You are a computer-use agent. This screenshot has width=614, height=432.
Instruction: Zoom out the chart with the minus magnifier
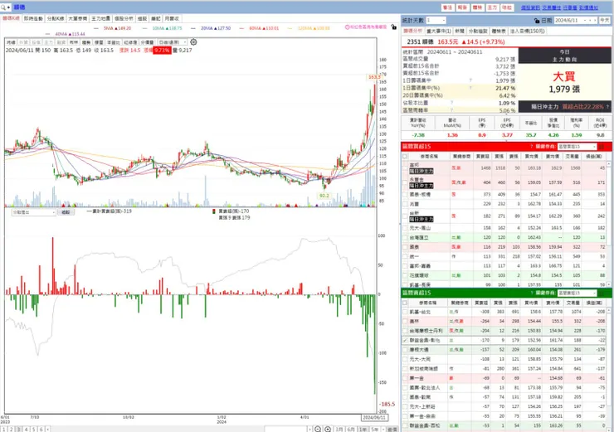click(318, 429)
